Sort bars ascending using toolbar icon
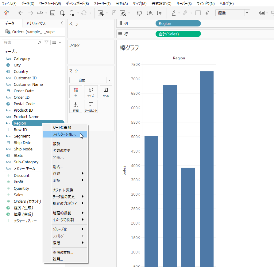 (x=150, y=13)
